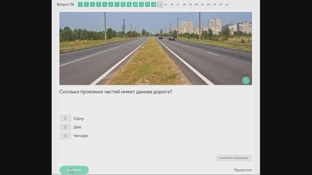This screenshot has height=175, width=312.
Task: Jump to question number 22
Action: [x=208, y=4]
